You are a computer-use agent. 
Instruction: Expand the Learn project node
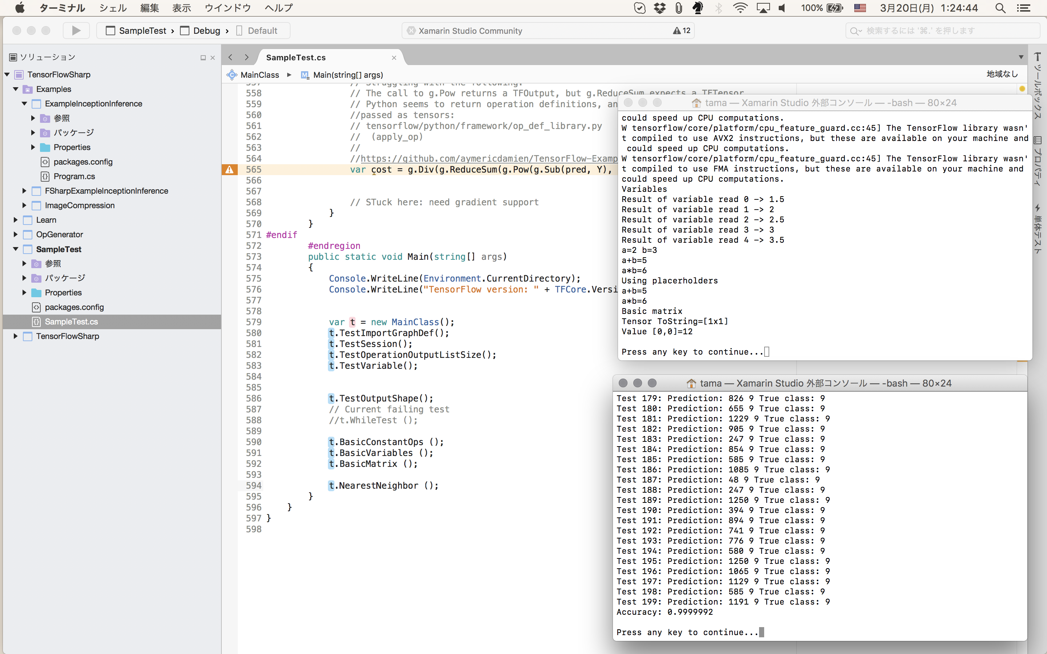tap(16, 220)
